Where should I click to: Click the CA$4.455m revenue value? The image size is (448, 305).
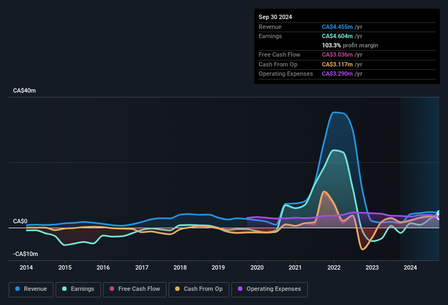pos(337,27)
